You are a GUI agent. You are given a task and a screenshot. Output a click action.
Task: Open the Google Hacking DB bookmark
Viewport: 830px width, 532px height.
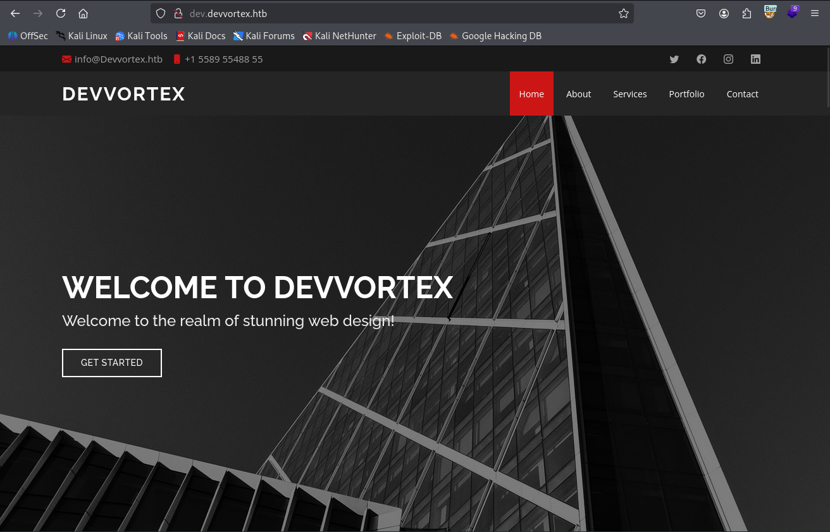[495, 36]
